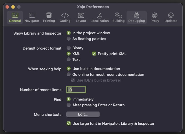Click the Number of recent items field
Screen dimensions: 185x134
tap(76, 90)
